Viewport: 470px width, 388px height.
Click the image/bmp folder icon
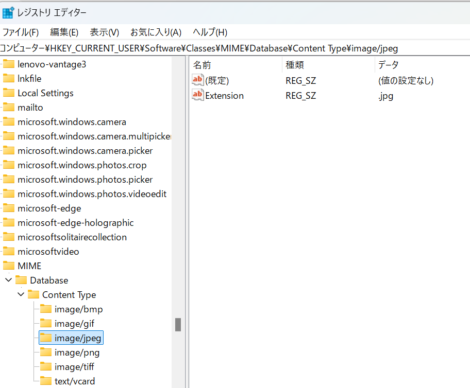(46, 309)
